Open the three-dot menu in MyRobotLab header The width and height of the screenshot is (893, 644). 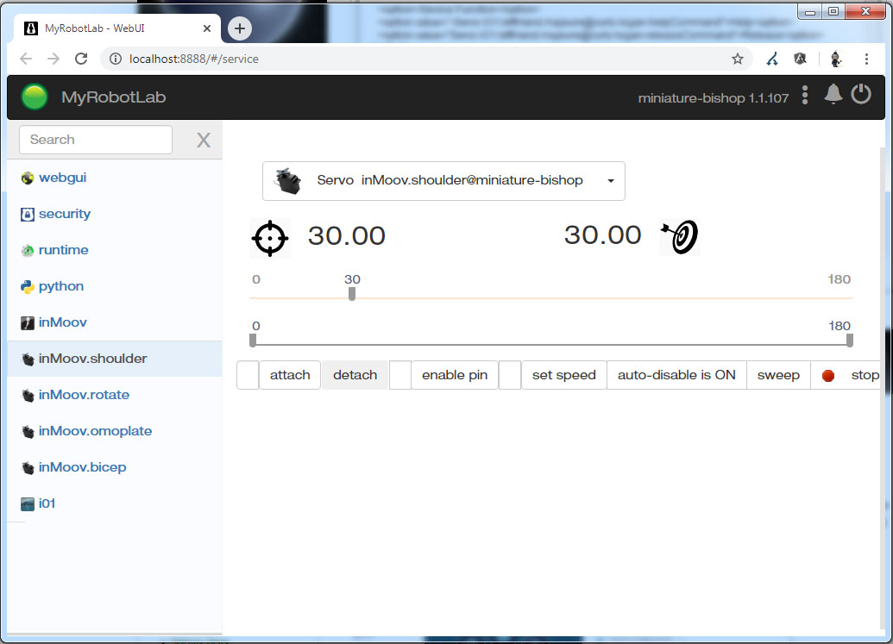[x=805, y=96]
